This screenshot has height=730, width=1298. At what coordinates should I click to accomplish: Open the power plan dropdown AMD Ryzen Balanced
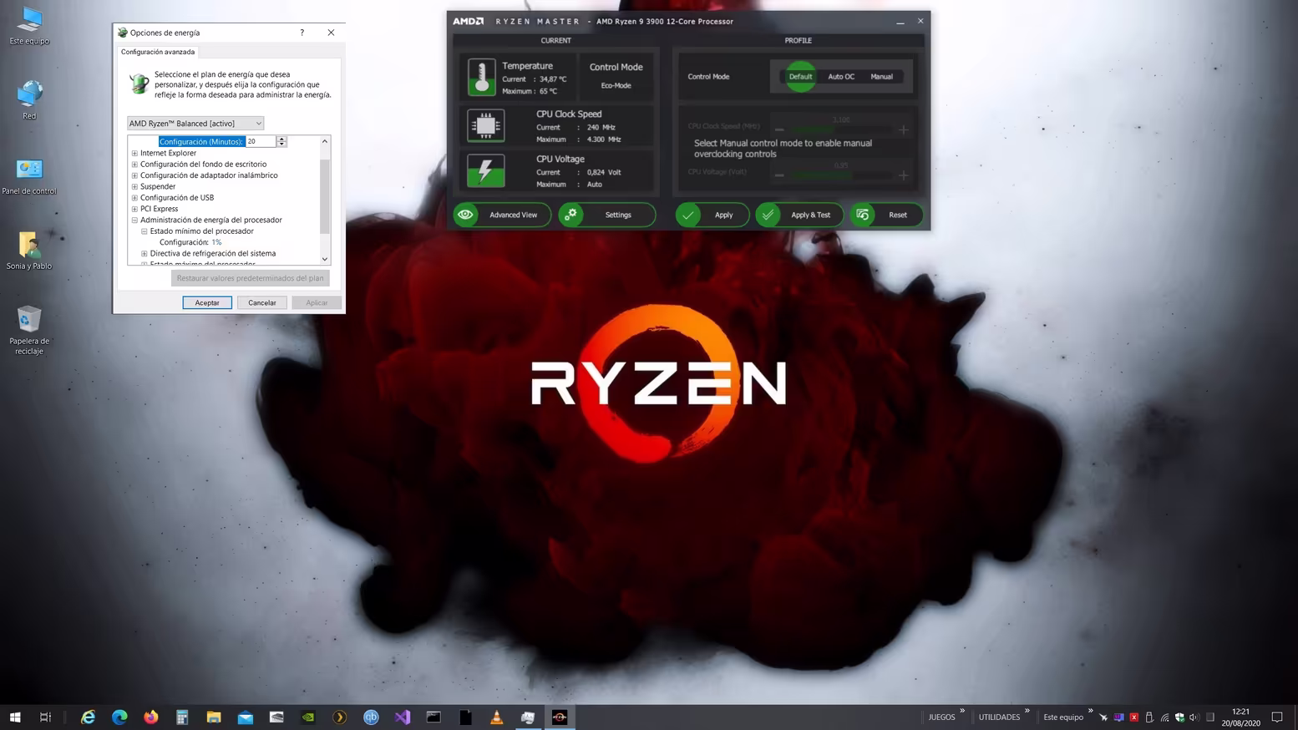pyautogui.click(x=195, y=124)
